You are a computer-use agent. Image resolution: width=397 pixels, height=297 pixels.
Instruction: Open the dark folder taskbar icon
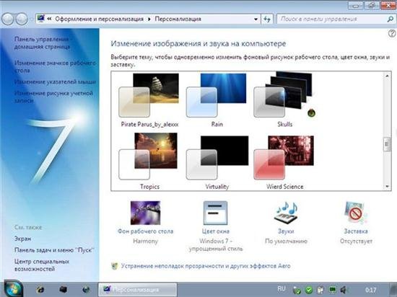[x=63, y=289]
